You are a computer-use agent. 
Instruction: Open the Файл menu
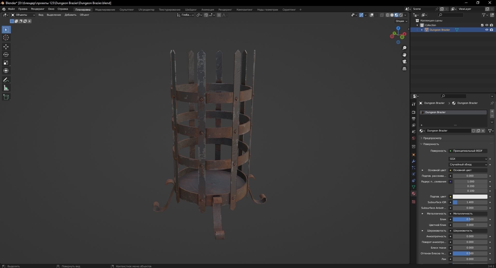(11, 9)
